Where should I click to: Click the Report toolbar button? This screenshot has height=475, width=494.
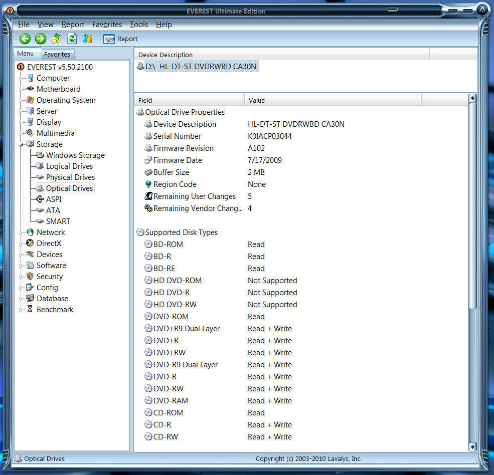click(120, 39)
